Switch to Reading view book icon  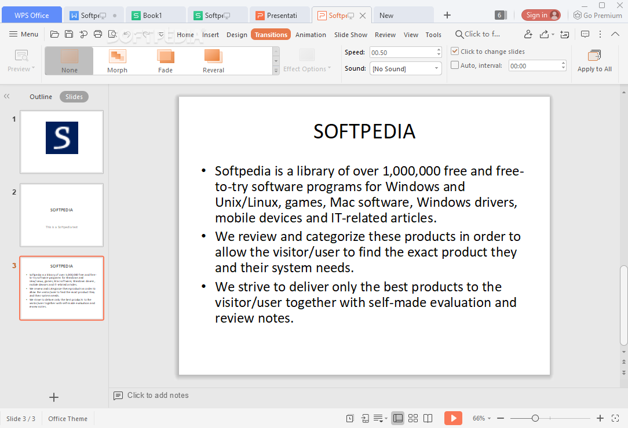click(428, 418)
